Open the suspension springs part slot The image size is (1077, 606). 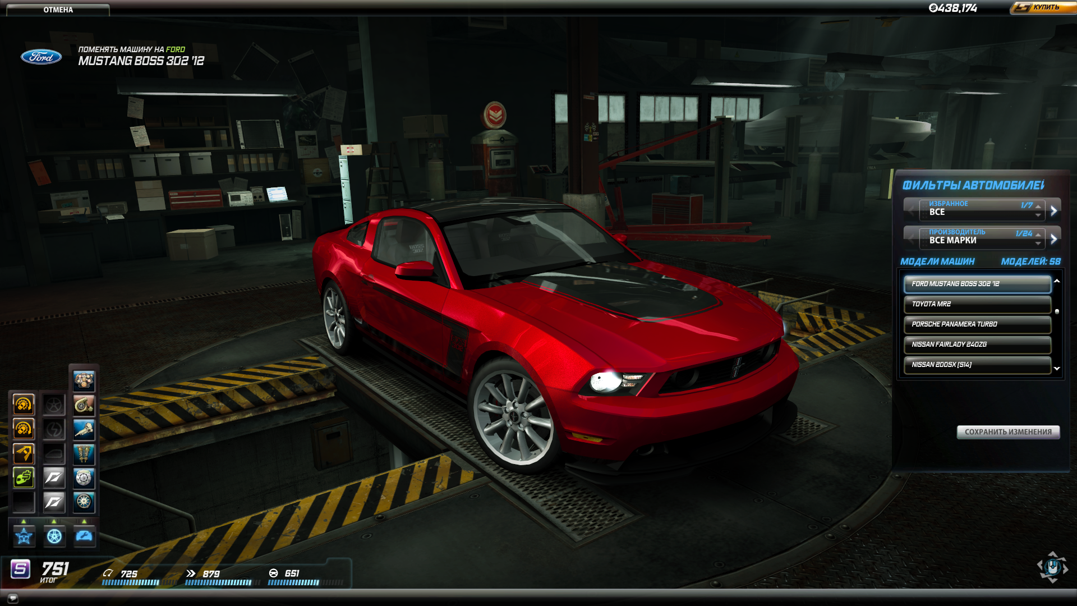(84, 453)
